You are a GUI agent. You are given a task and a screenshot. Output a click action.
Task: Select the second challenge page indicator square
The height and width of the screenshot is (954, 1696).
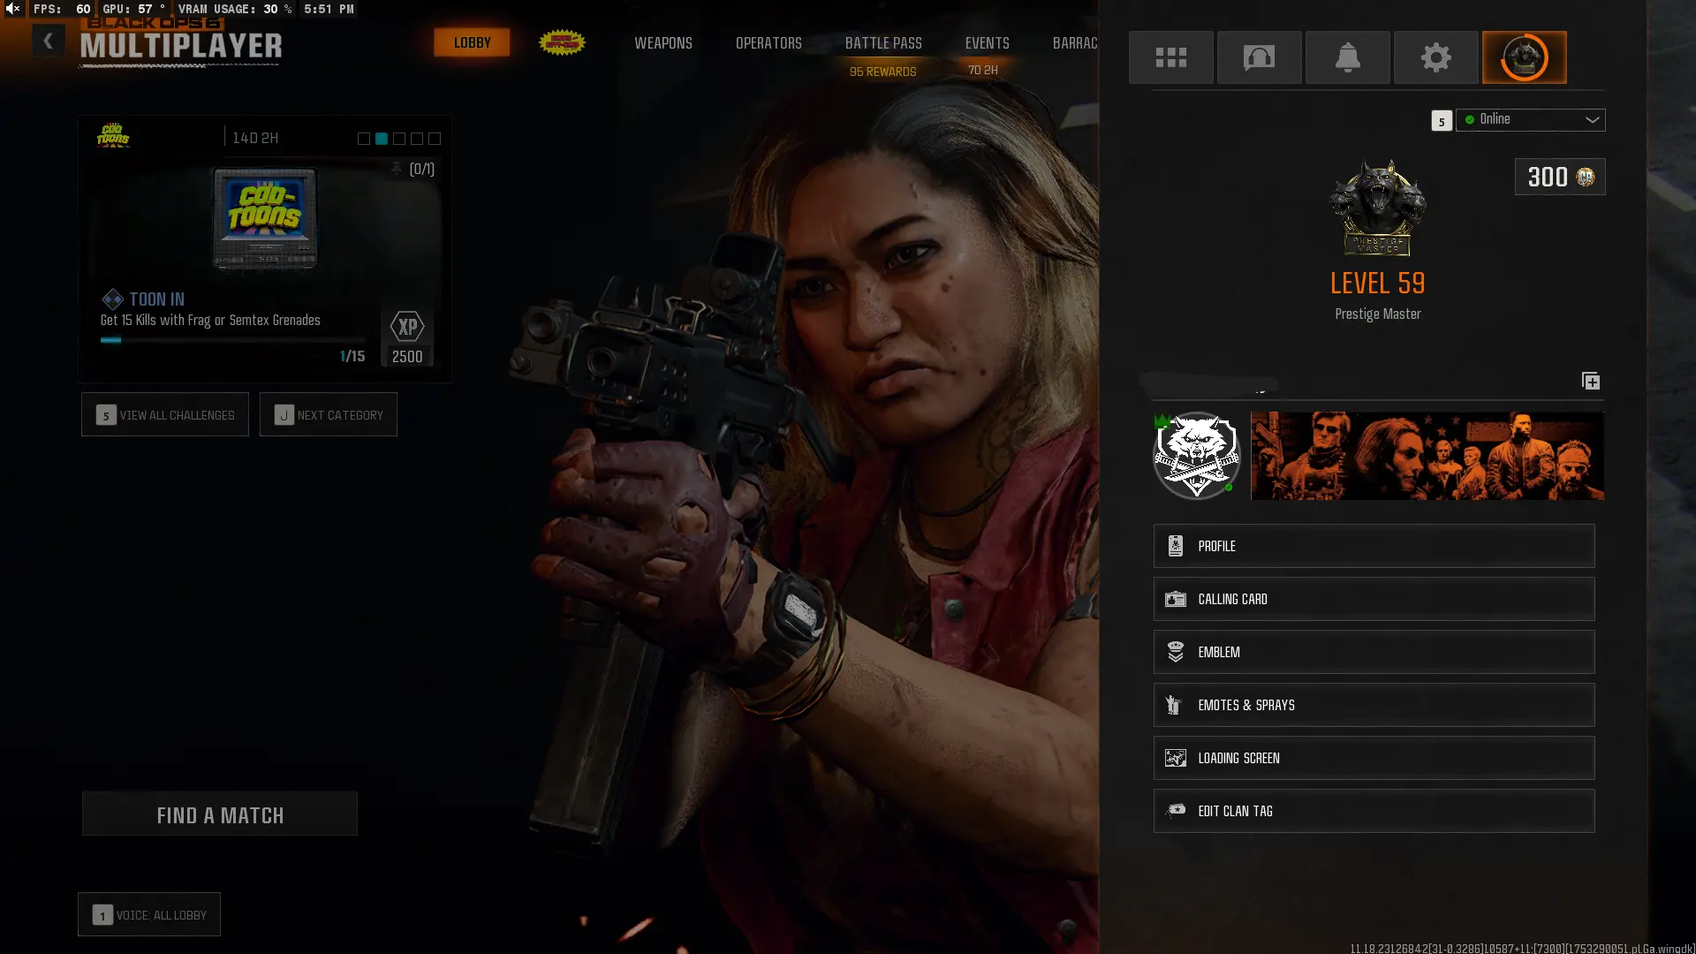point(382,139)
